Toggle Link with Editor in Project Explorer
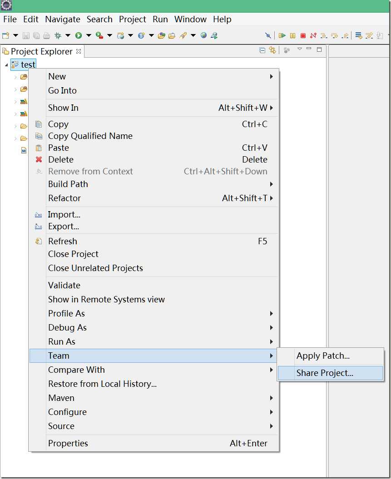Image resolution: width=391 pixels, height=479 pixels. pyautogui.click(x=272, y=50)
